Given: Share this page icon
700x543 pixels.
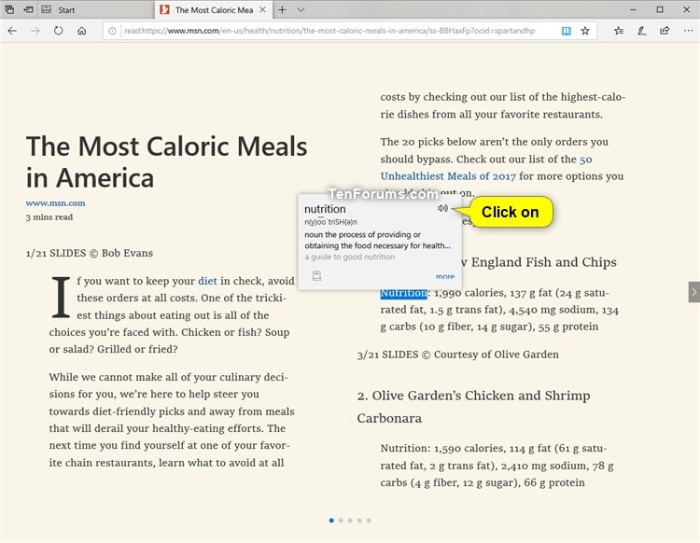Looking at the screenshot, I should [x=665, y=31].
